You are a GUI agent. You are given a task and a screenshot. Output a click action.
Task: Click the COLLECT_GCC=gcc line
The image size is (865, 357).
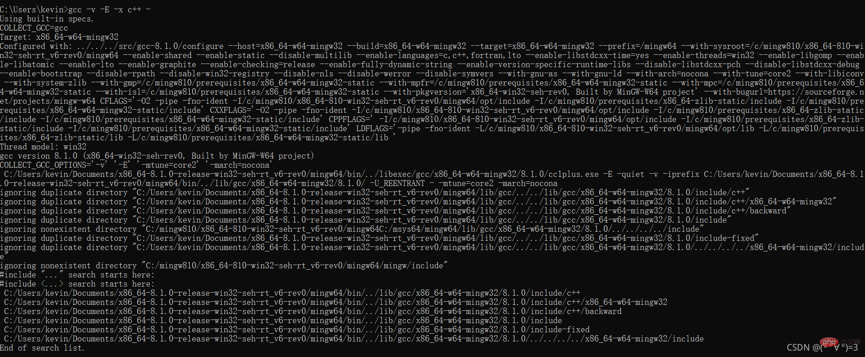pyautogui.click(x=34, y=28)
